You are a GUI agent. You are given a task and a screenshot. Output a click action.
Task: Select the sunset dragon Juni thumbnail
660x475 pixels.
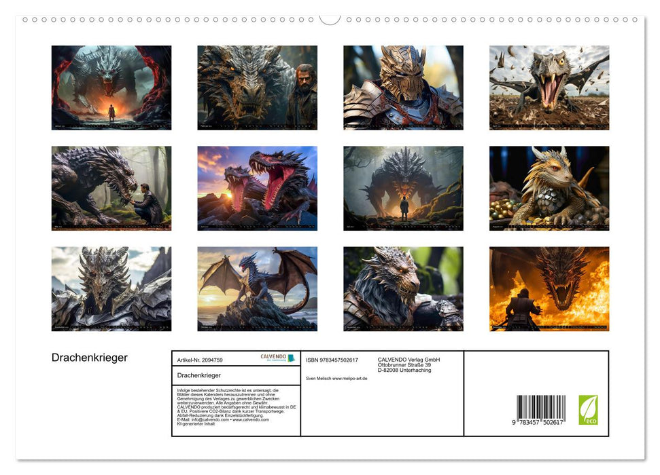click(258, 188)
